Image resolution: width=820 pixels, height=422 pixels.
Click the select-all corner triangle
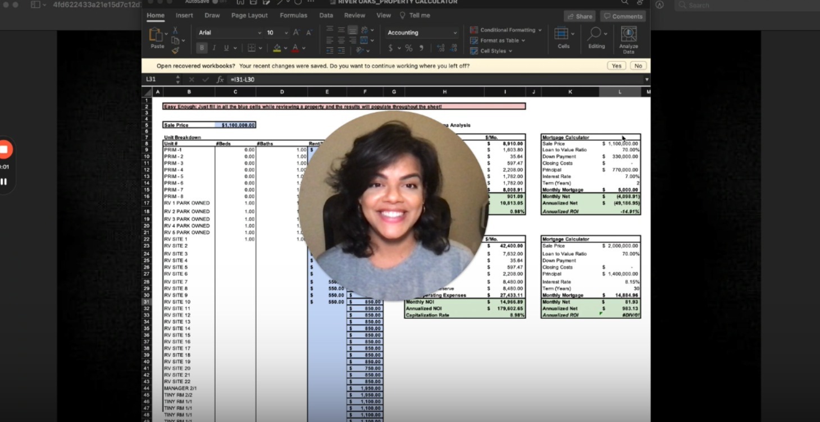pos(148,92)
